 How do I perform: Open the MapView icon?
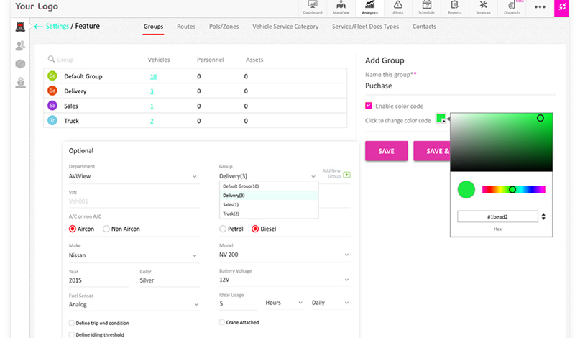[x=341, y=8]
